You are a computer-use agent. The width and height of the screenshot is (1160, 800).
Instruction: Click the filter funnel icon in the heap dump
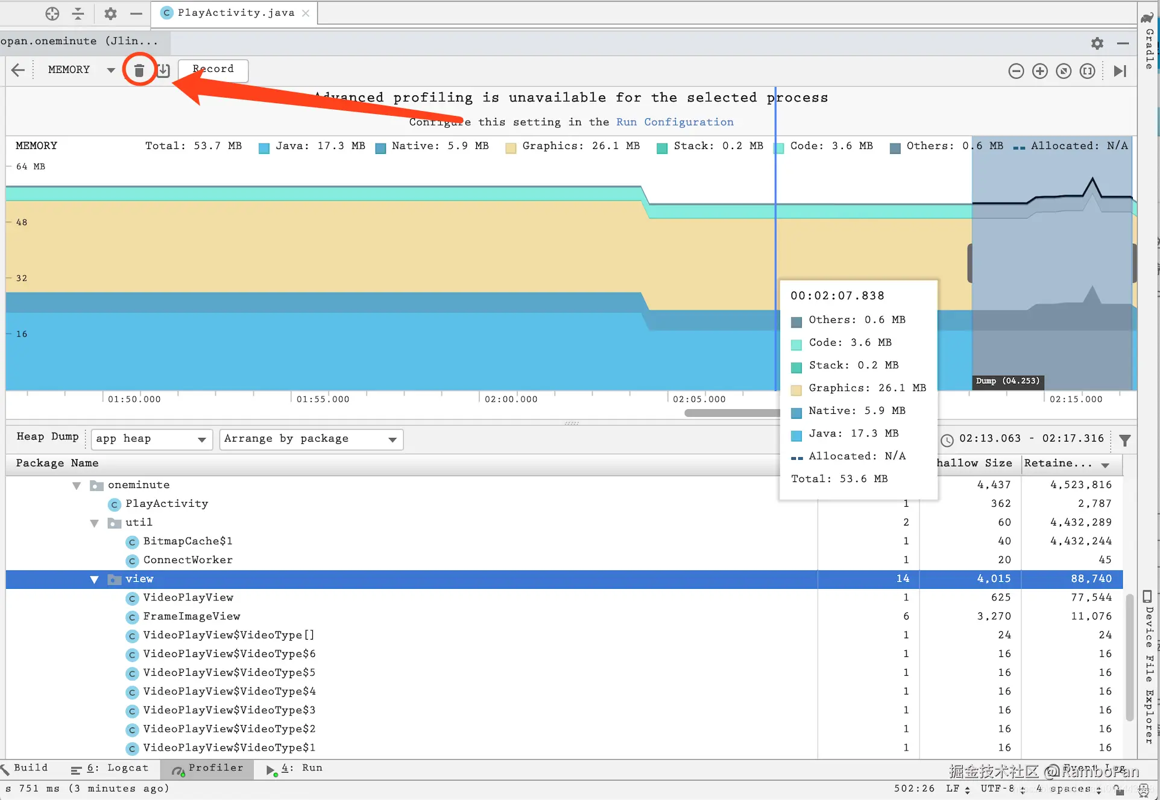tap(1124, 440)
